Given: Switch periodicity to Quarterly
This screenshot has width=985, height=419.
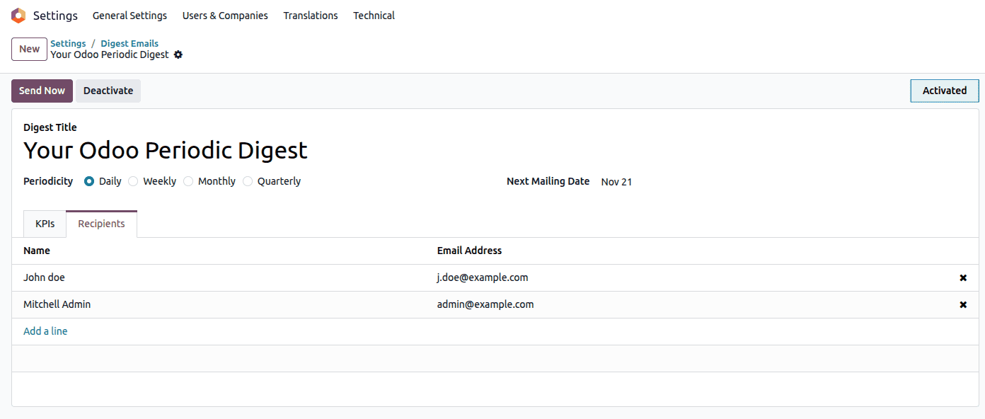Looking at the screenshot, I should coord(248,181).
